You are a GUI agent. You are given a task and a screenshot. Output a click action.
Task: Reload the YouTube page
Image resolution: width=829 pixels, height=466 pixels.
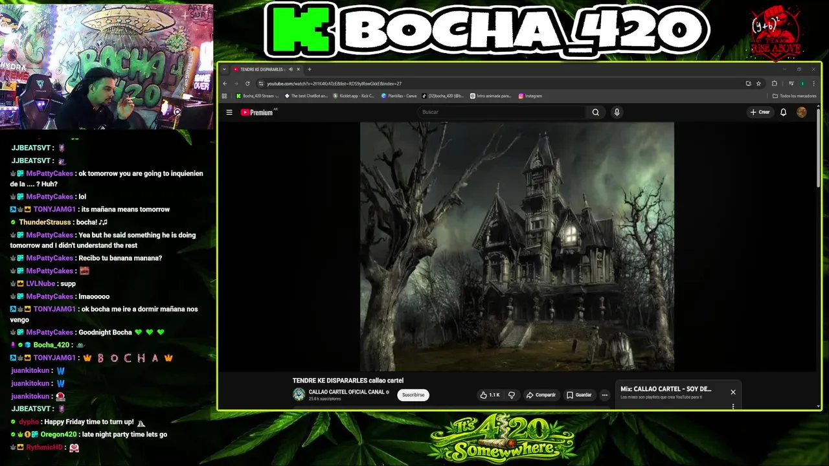tap(247, 83)
